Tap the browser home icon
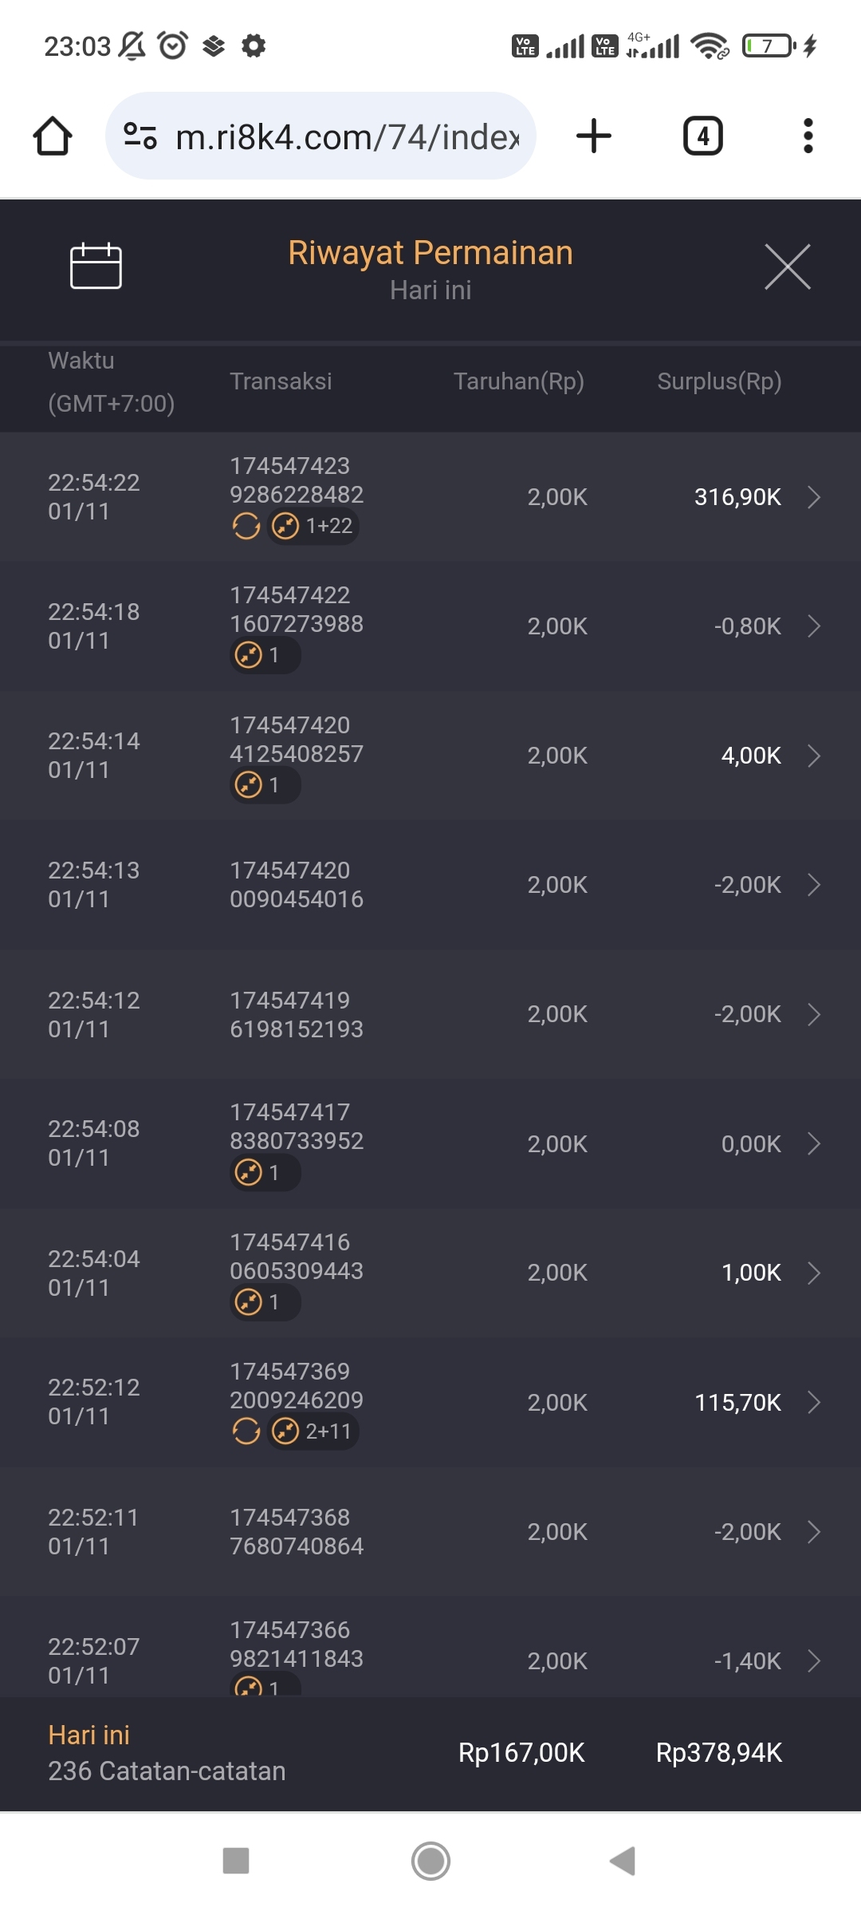The width and height of the screenshot is (861, 1915). (x=53, y=136)
